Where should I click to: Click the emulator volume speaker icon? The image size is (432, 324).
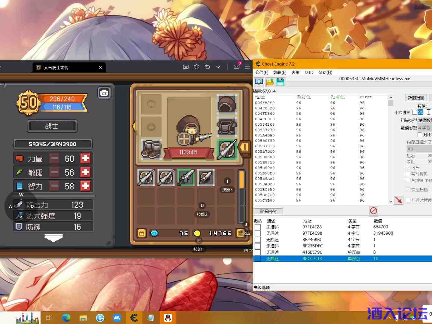pyautogui.click(x=196, y=67)
